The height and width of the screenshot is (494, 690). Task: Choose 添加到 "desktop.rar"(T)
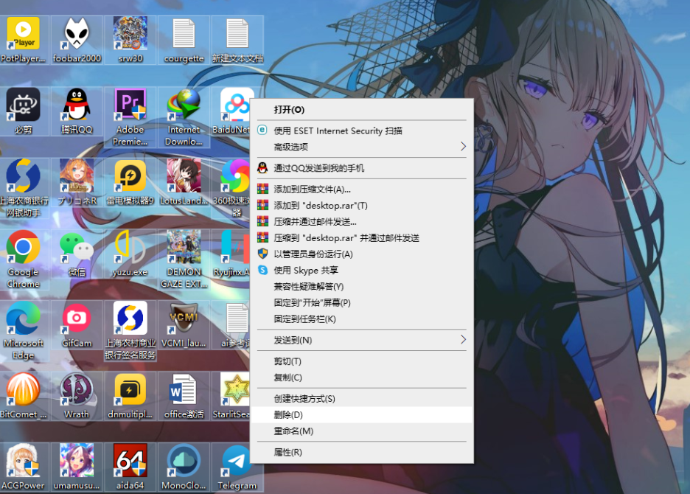click(362, 205)
